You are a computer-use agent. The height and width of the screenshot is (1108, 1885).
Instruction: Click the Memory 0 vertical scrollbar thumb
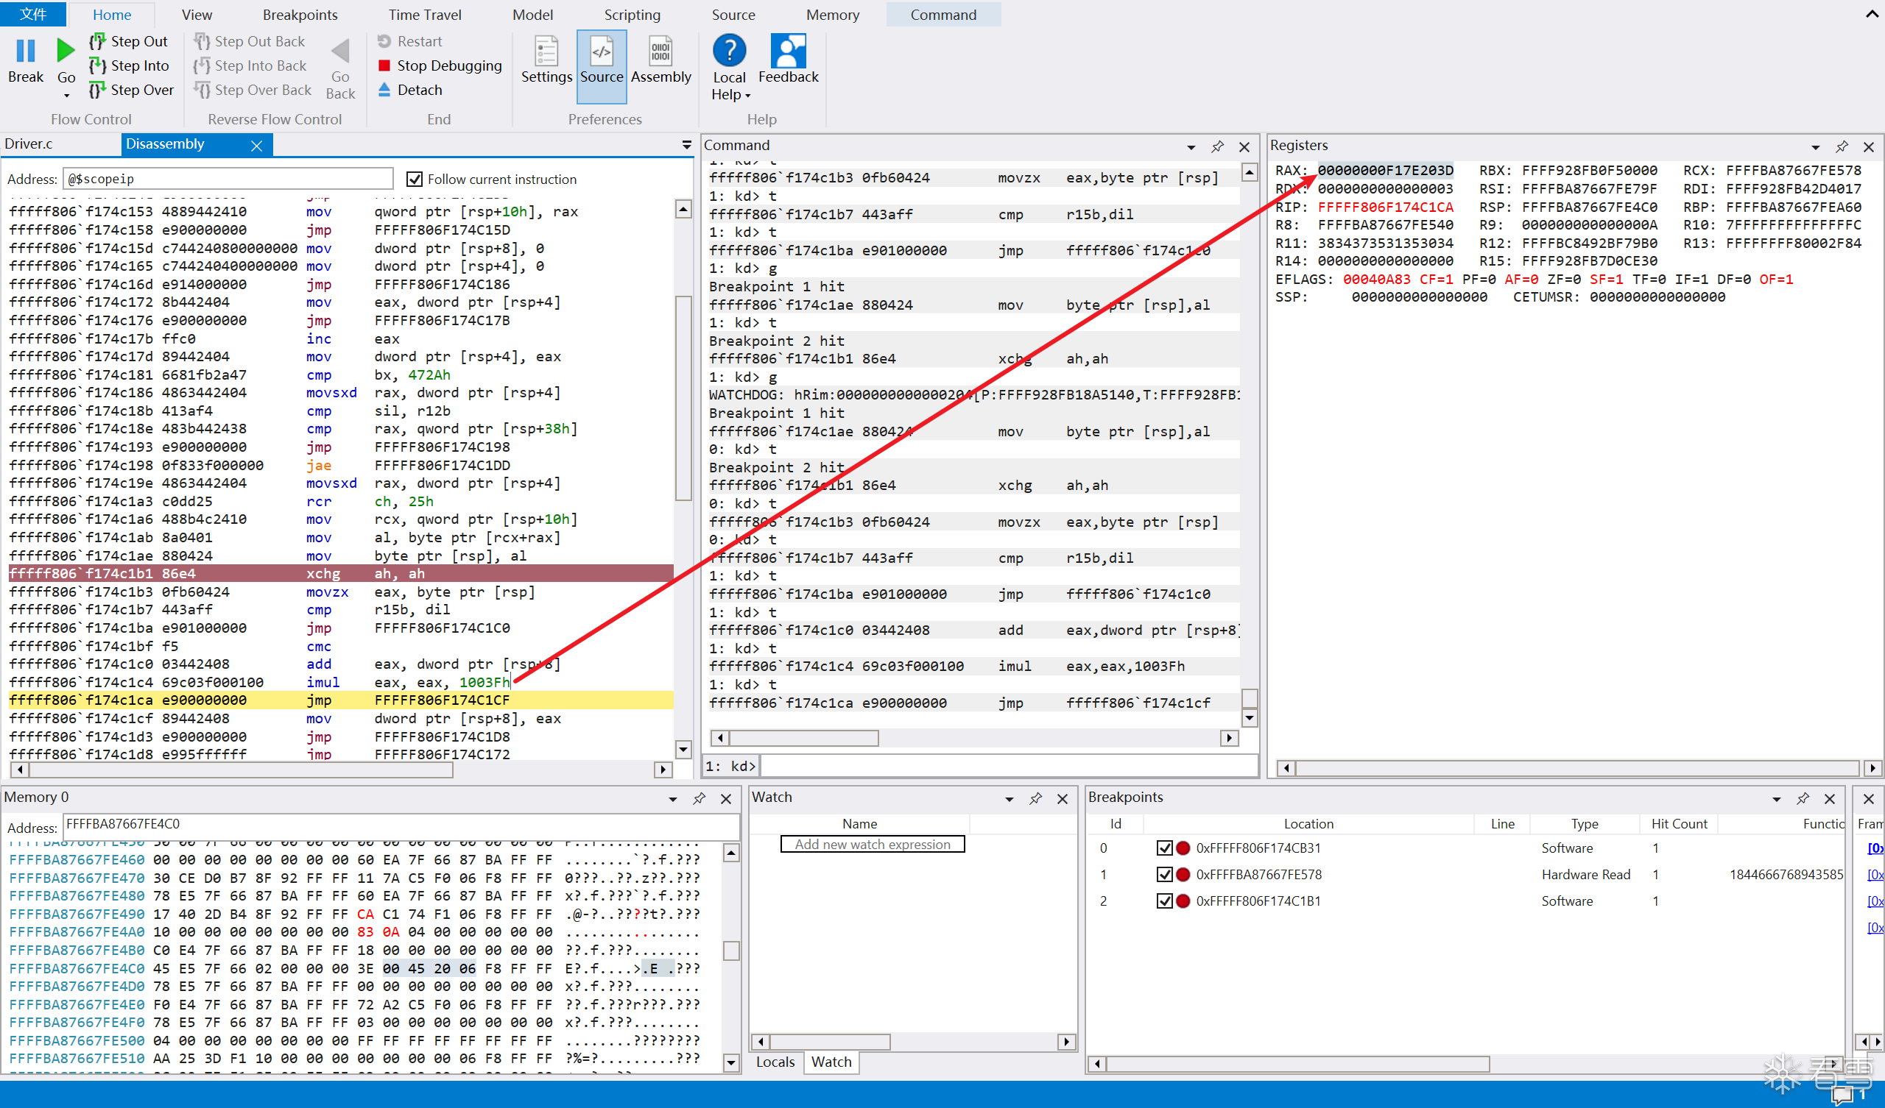point(731,951)
